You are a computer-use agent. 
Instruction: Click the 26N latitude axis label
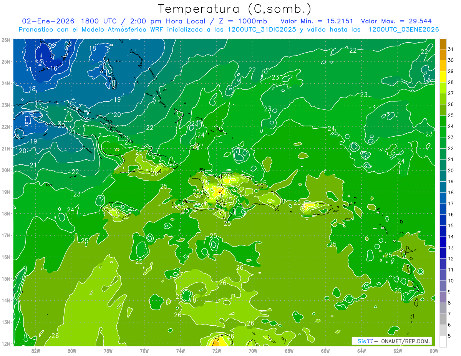(6, 40)
